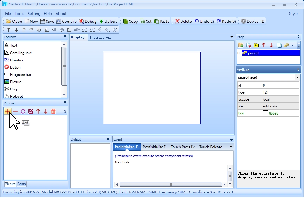Make horizontal spacing equal

tap(77, 30)
